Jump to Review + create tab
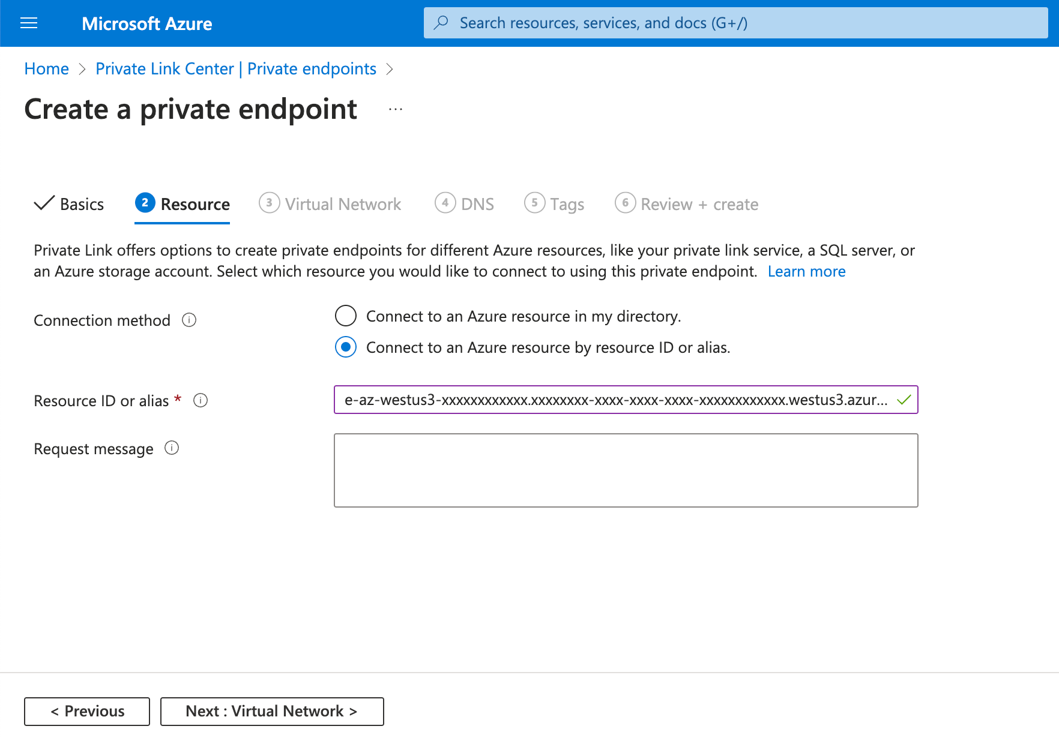 (x=687, y=204)
